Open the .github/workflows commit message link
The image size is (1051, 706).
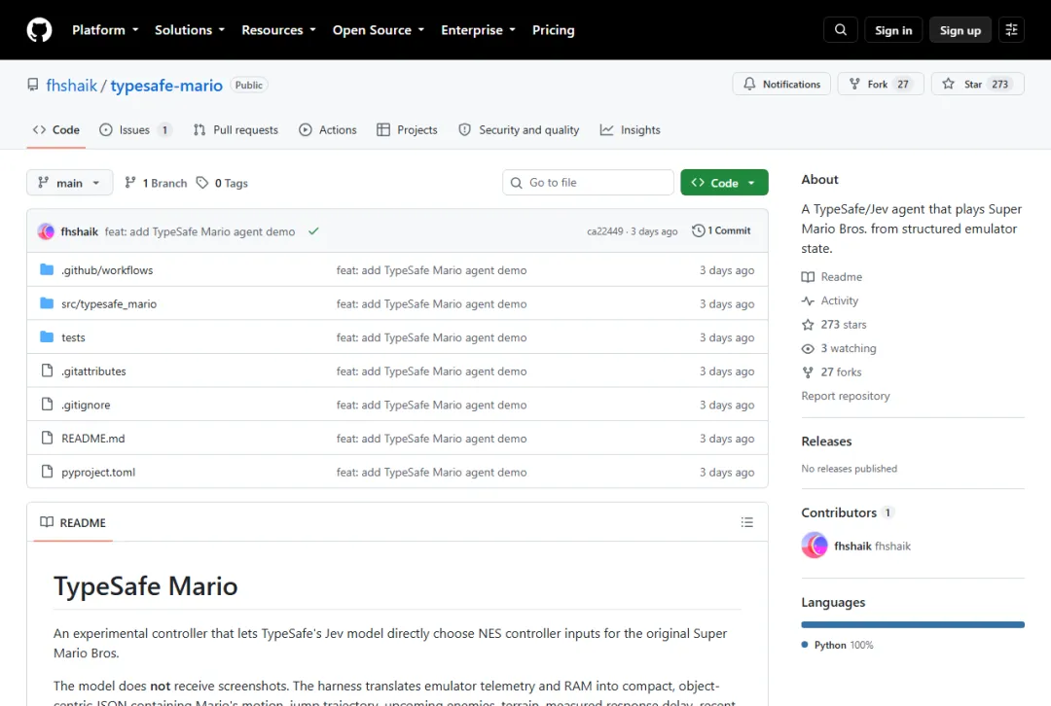click(x=432, y=270)
